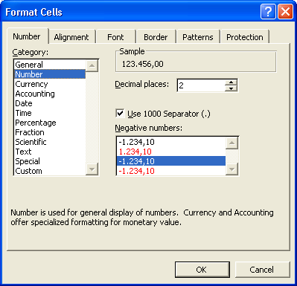
Task: Decrease decimal places with down arrow
Action: coord(231,88)
